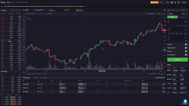Select the pattern drawing tool
189x106 pixels.
pyautogui.click(x=24, y=29)
